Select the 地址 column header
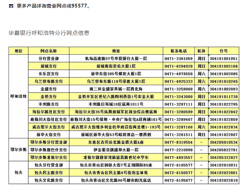248x189 pixels. tap(116, 51)
